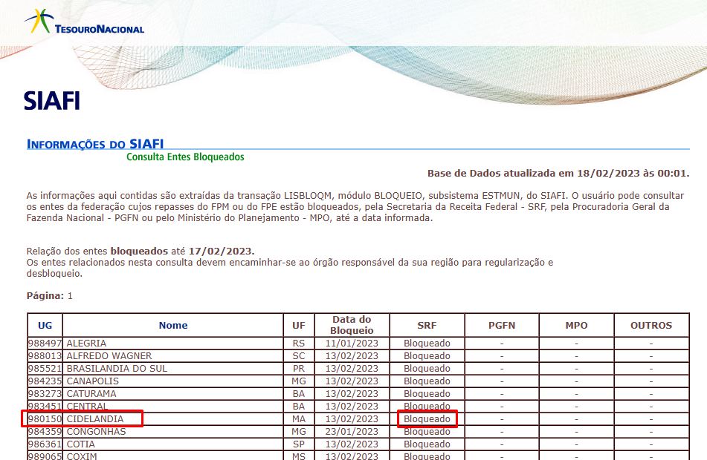Click the Tesouro Nacional logo
The height and width of the screenshot is (460, 707).
click(83, 22)
